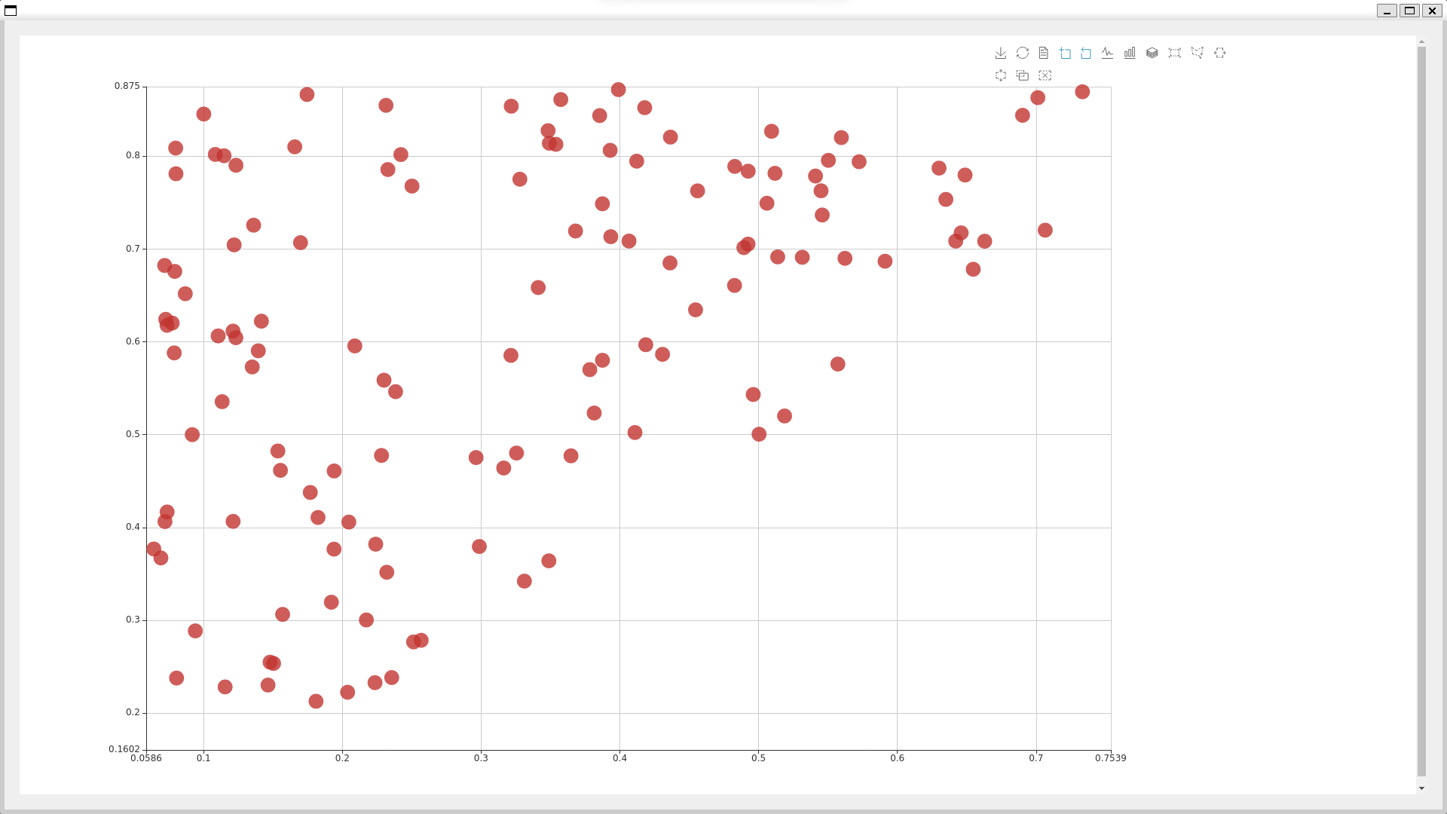Click the Save as Image download icon
The height and width of the screenshot is (814, 1447).
point(1000,53)
